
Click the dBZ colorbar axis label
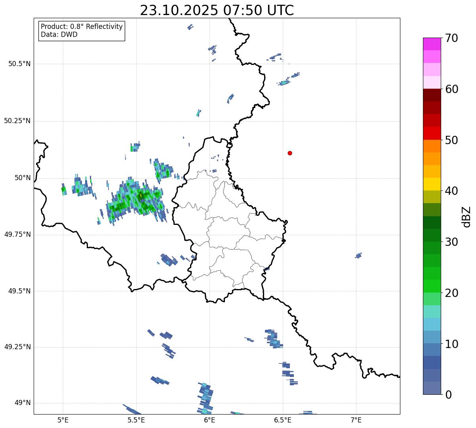point(466,216)
